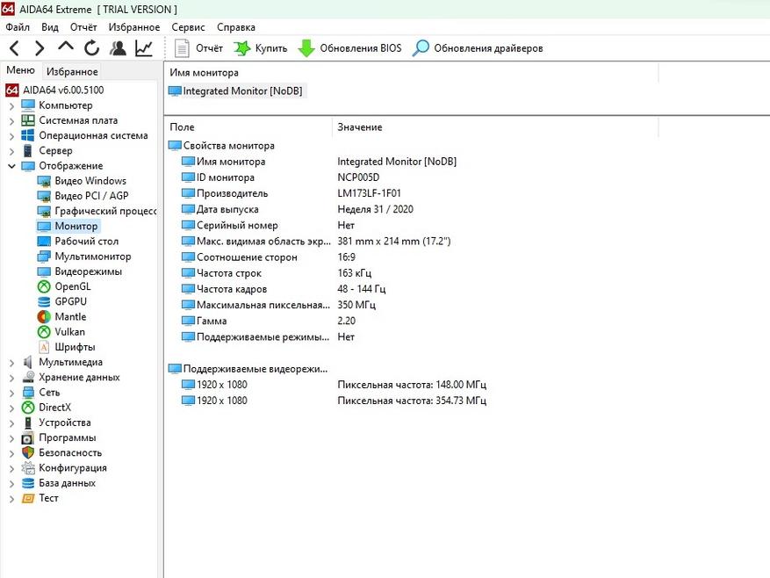This screenshot has width=770, height=578.
Task: Click the Back navigation arrow
Action: tap(15, 48)
